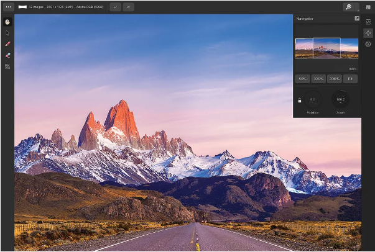Pick the blue-tipped mask eraser tool

[7, 55]
